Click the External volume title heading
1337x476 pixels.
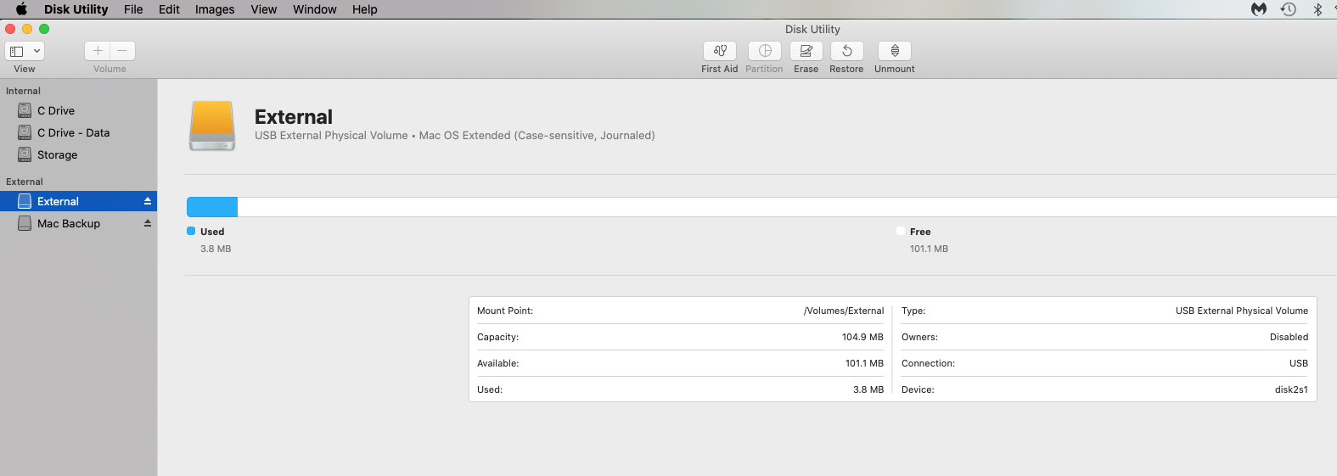tap(294, 117)
